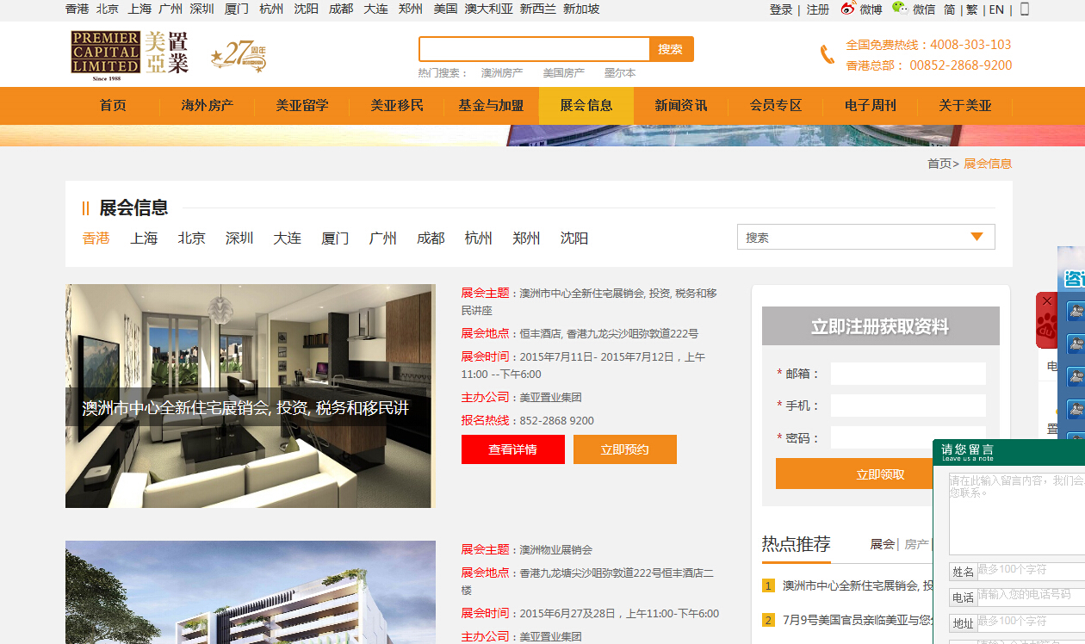The image size is (1085, 644).
Task: Select the 成都 exhibition city tab
Action: pos(431,238)
